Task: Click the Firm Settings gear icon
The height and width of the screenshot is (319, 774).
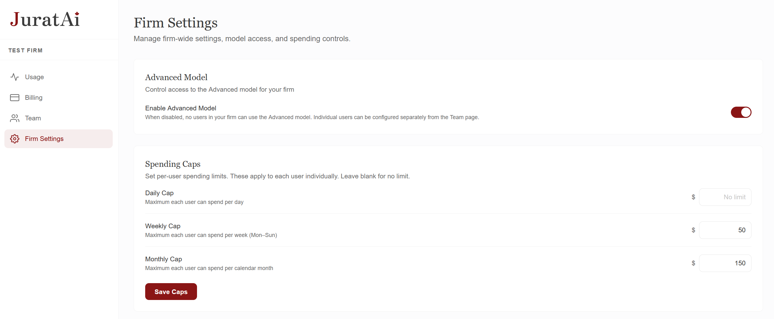Action: [15, 139]
